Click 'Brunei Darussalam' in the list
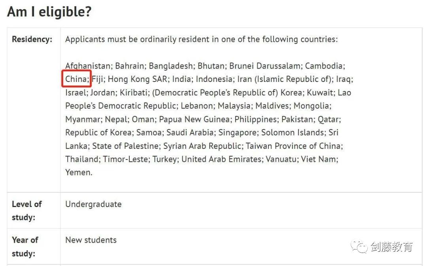 (265, 66)
